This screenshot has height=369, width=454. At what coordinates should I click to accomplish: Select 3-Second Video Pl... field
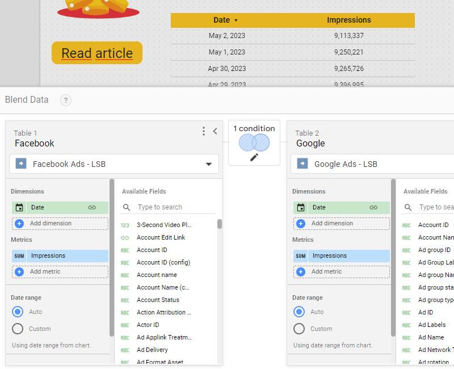[164, 225]
